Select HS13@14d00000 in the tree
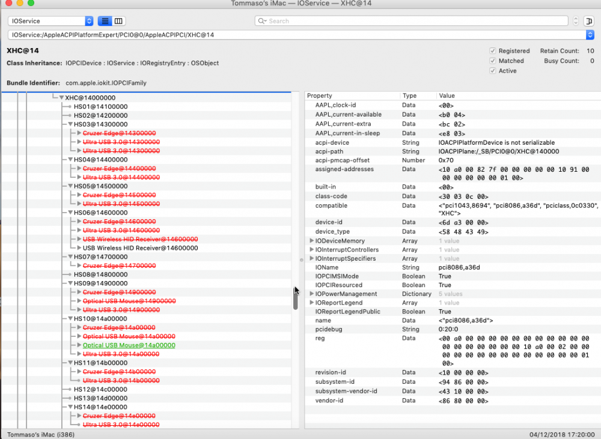Screen dimensions: 601x439 click(100, 398)
